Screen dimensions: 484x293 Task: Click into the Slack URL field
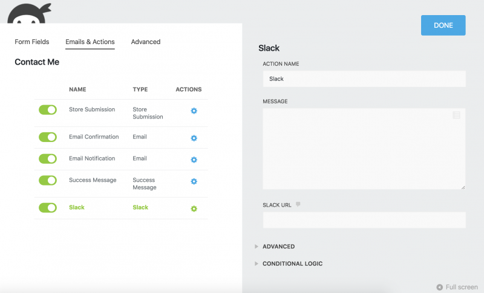pyautogui.click(x=364, y=220)
